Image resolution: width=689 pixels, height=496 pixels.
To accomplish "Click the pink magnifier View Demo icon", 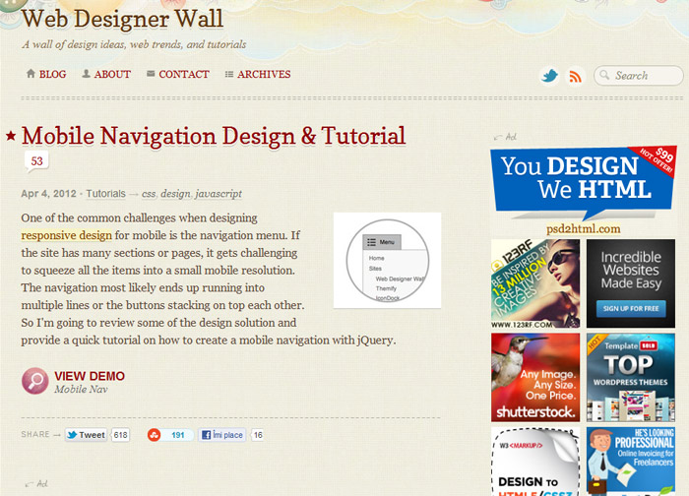I will tap(35, 381).
